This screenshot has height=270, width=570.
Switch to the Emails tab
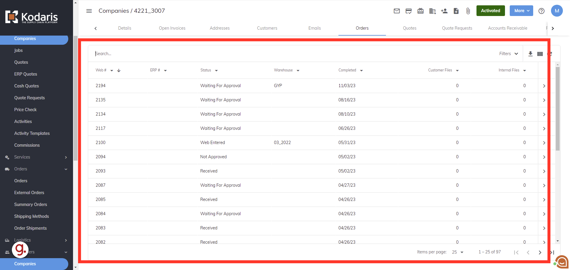pyautogui.click(x=315, y=28)
